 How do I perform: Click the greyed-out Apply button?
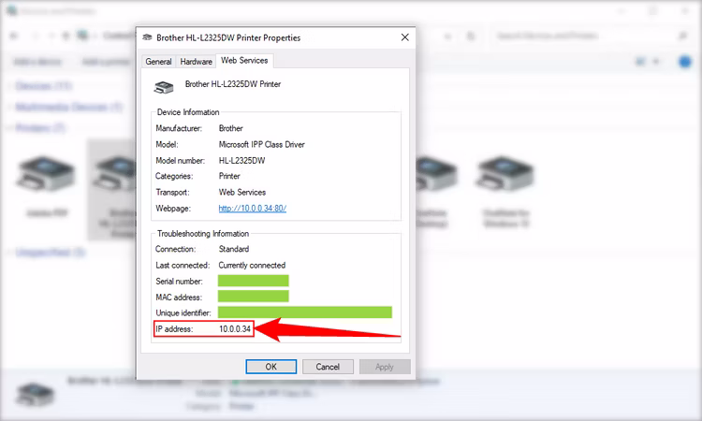[385, 367]
